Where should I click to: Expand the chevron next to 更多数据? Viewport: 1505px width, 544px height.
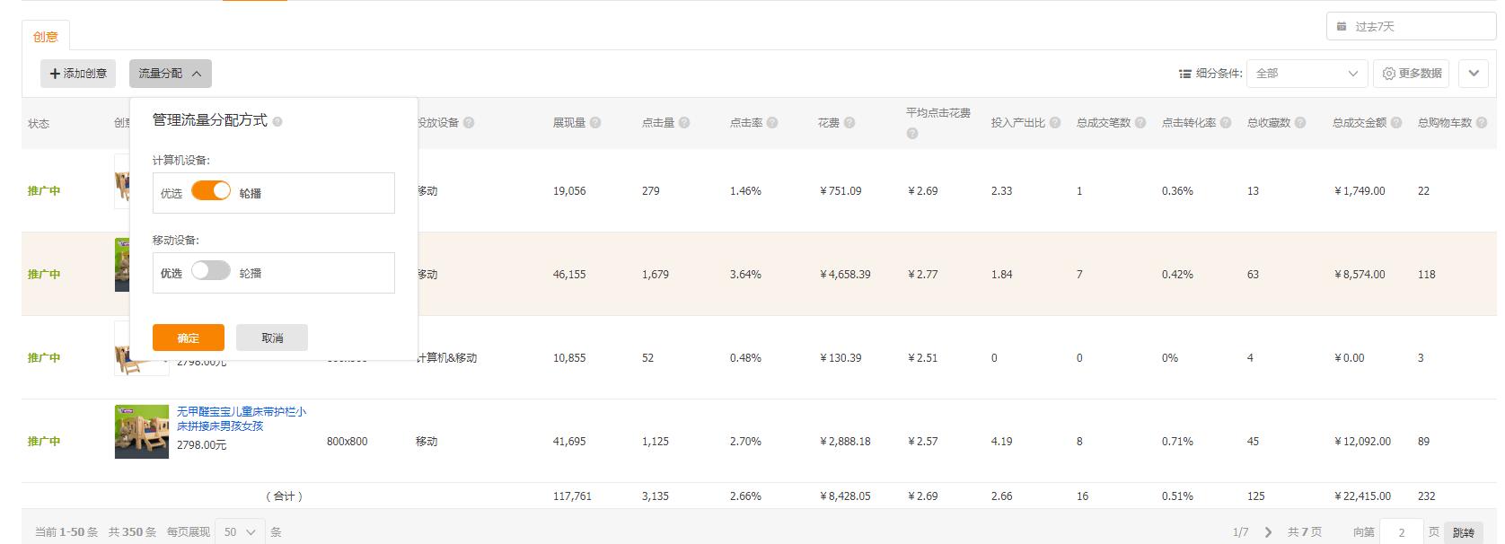[1474, 74]
